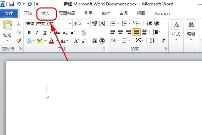Apply Text Effects glowing A

[29, 41]
